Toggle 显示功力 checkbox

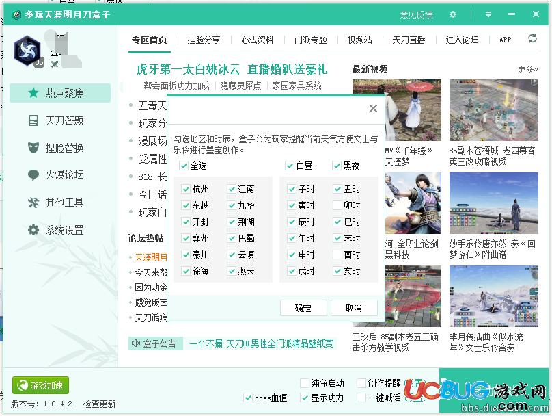305,398
